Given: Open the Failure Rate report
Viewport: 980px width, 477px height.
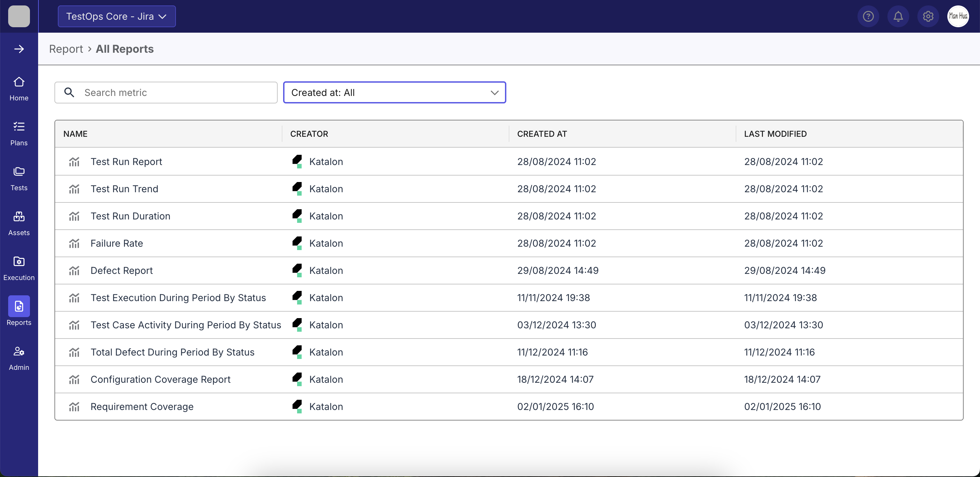Looking at the screenshot, I should click(116, 244).
